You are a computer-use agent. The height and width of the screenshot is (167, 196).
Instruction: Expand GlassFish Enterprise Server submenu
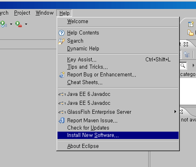click(118, 112)
